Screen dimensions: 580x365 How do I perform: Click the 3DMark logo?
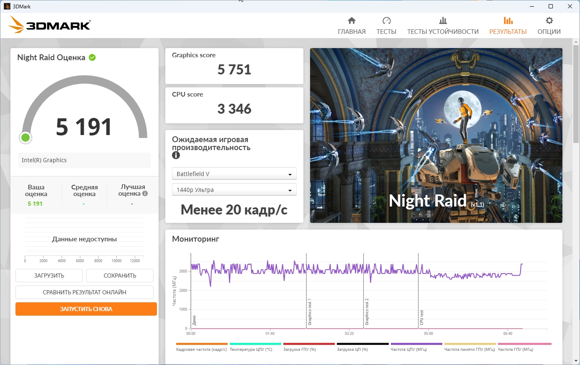point(49,25)
